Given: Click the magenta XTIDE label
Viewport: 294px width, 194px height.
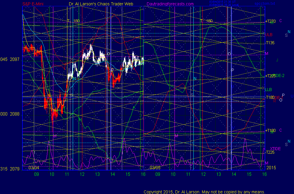Looking at the screenshot, I should coord(275,149).
